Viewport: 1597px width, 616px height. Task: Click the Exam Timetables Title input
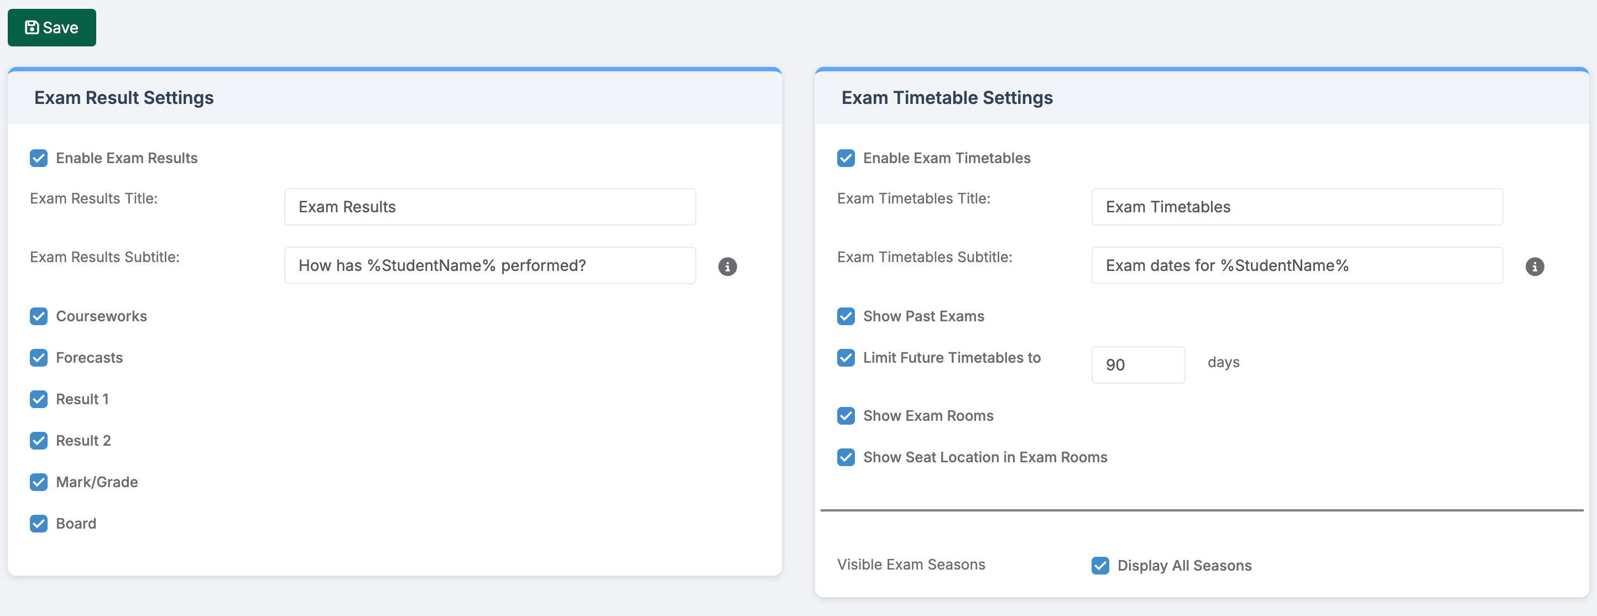[x=1296, y=207]
